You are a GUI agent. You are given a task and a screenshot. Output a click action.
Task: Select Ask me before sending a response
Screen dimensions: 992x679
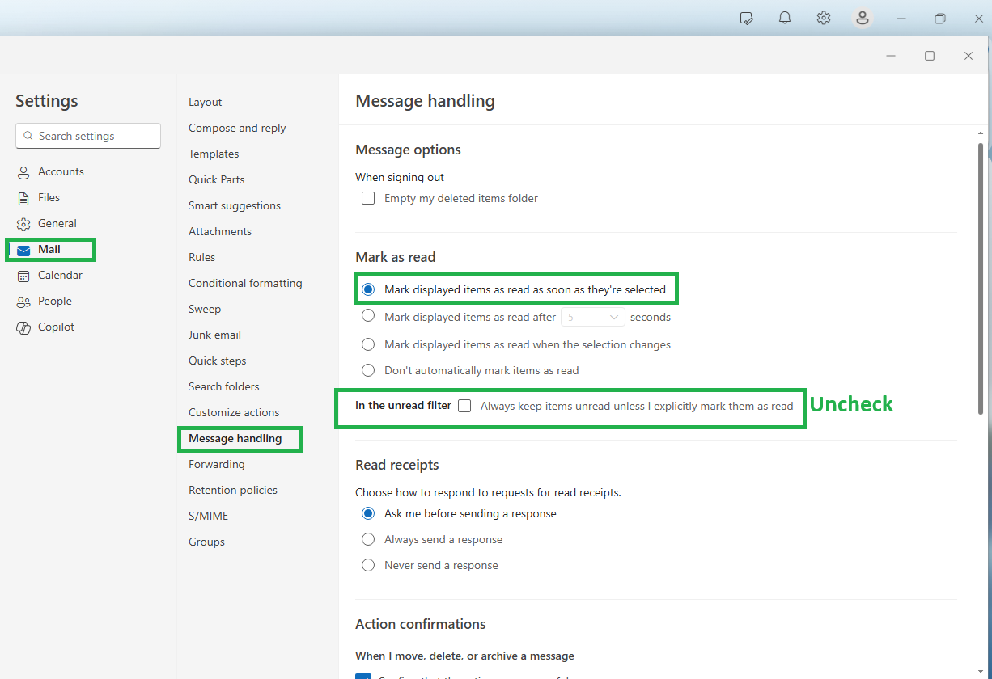click(368, 513)
